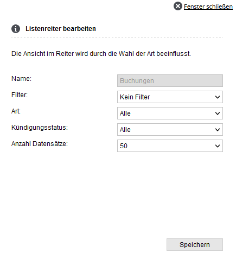Save changes with the Speichern button

coord(195,244)
